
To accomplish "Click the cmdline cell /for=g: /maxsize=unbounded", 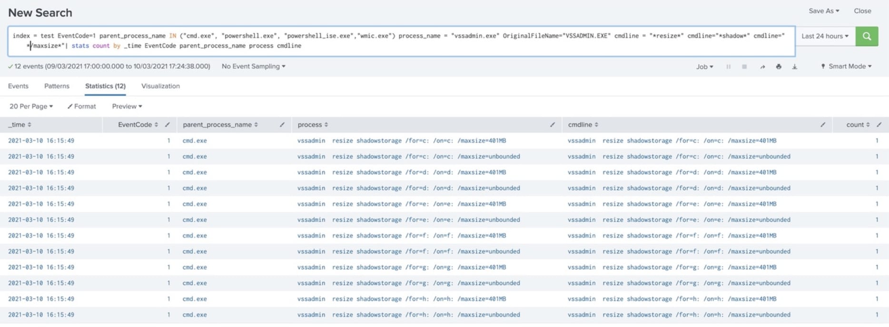I will (x=679, y=283).
